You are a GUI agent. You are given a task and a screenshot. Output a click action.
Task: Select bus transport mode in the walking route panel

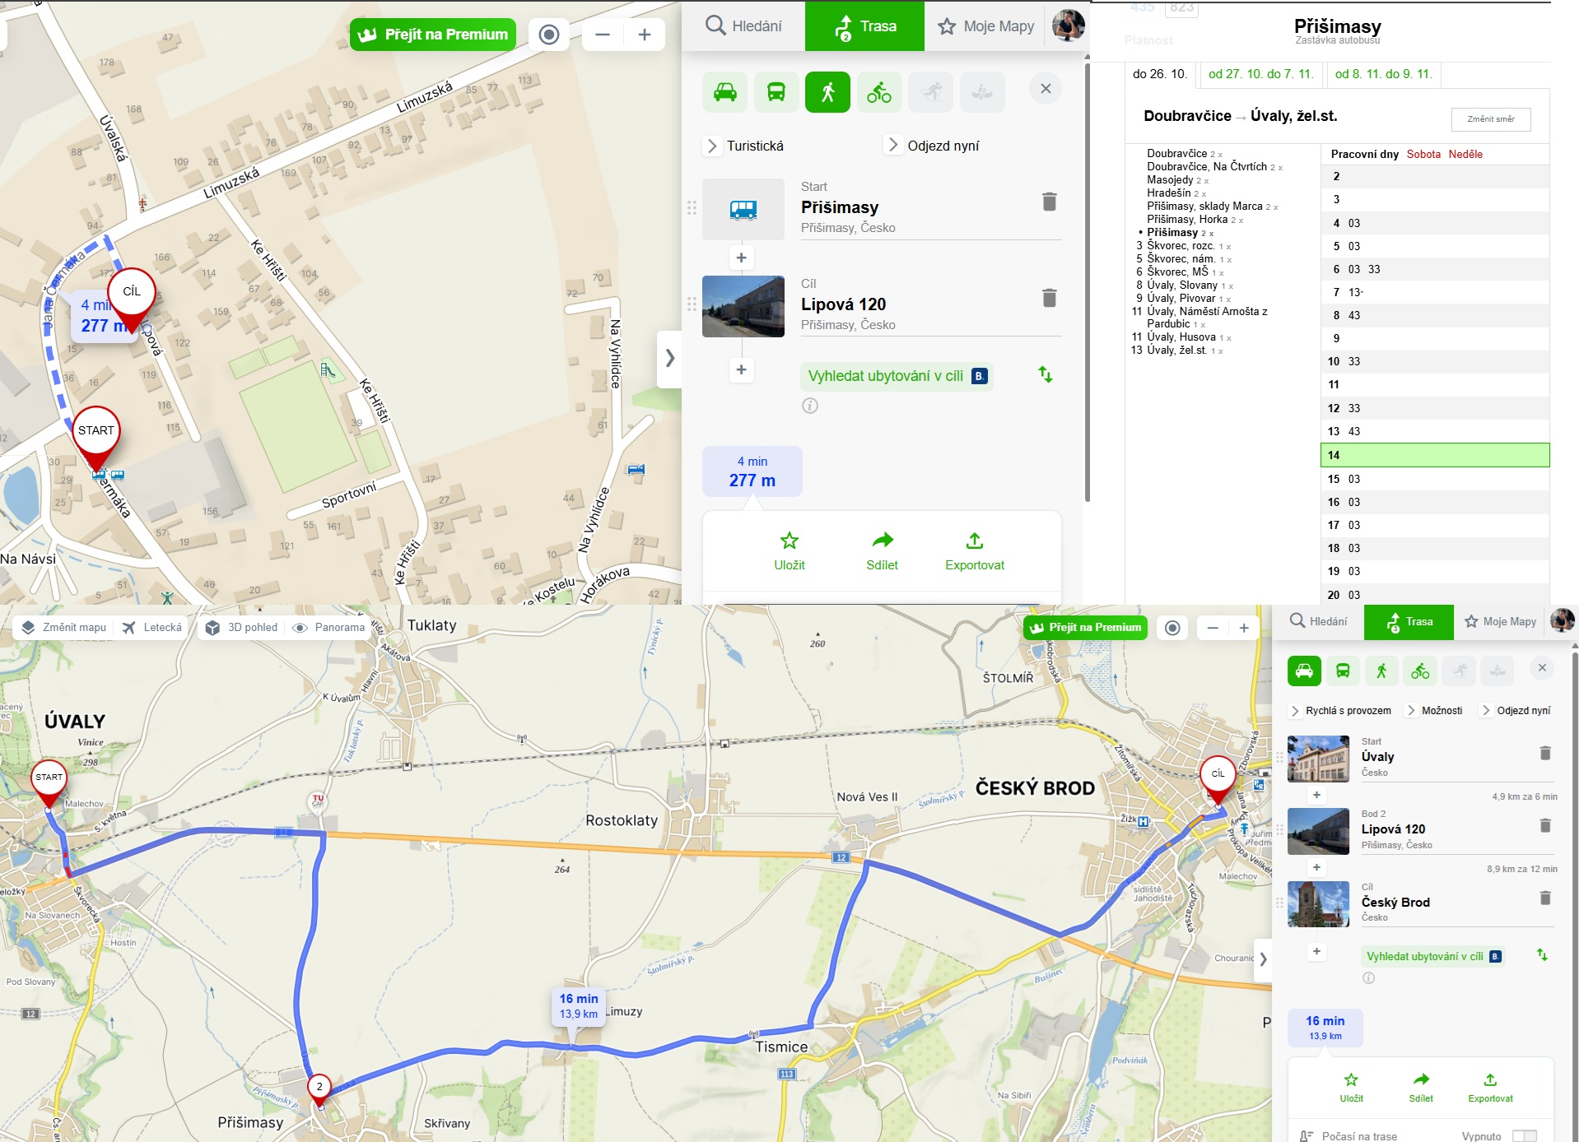[776, 91]
